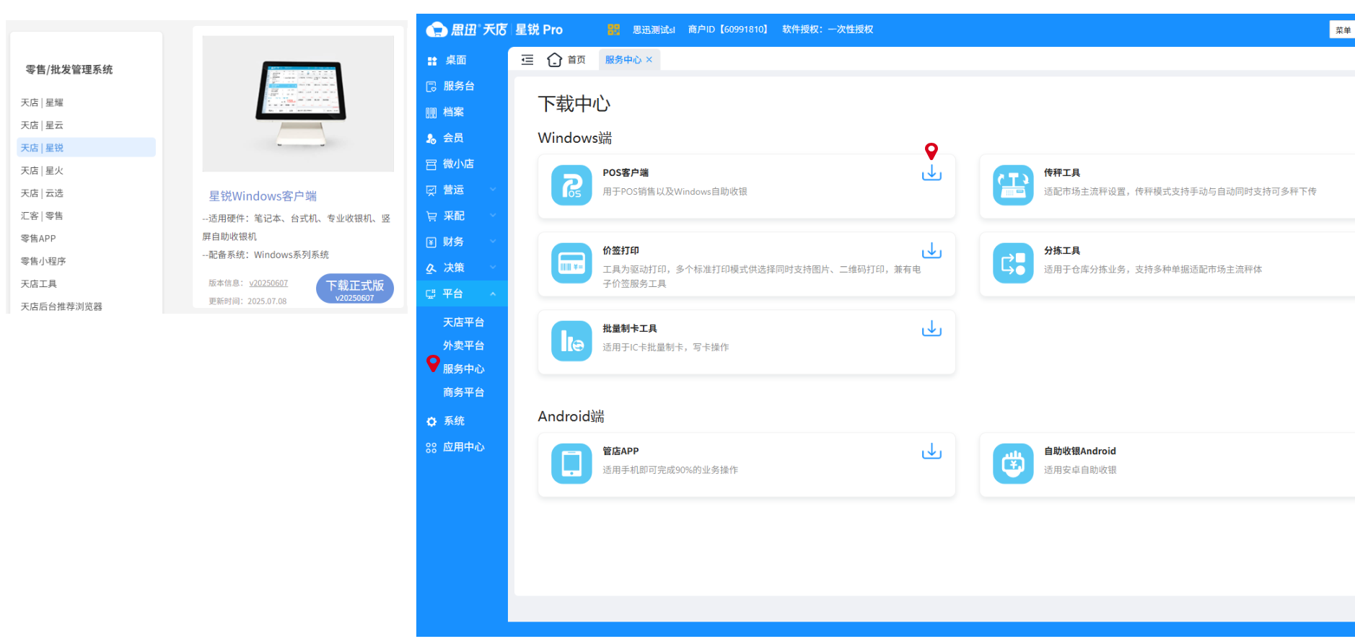Select 服务中心 submenu item
Screen dimensions: 1355x644
click(x=463, y=369)
